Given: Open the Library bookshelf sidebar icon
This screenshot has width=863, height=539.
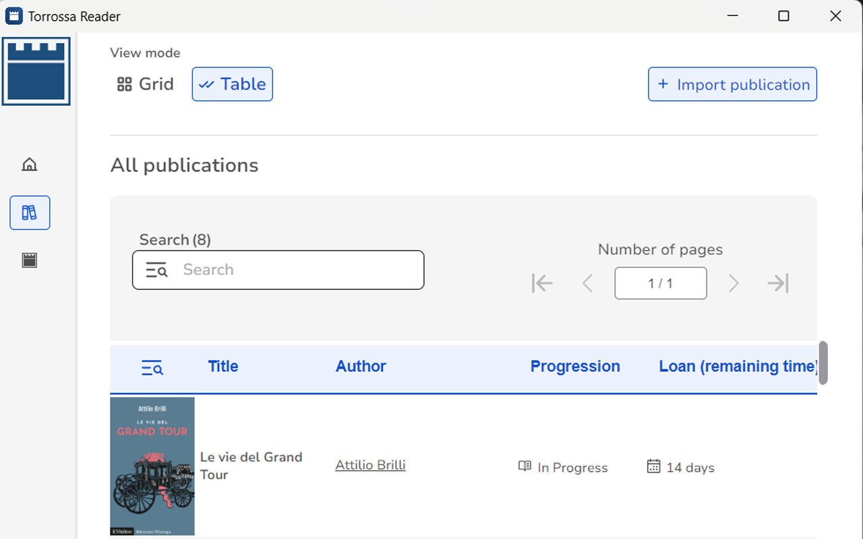Looking at the screenshot, I should click(x=30, y=213).
